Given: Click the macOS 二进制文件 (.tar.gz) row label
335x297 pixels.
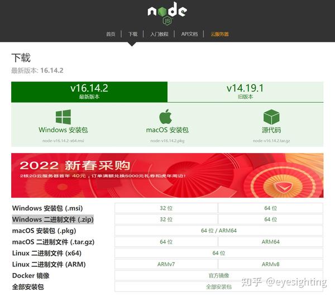Looking at the screenshot, I should pos(53,242).
